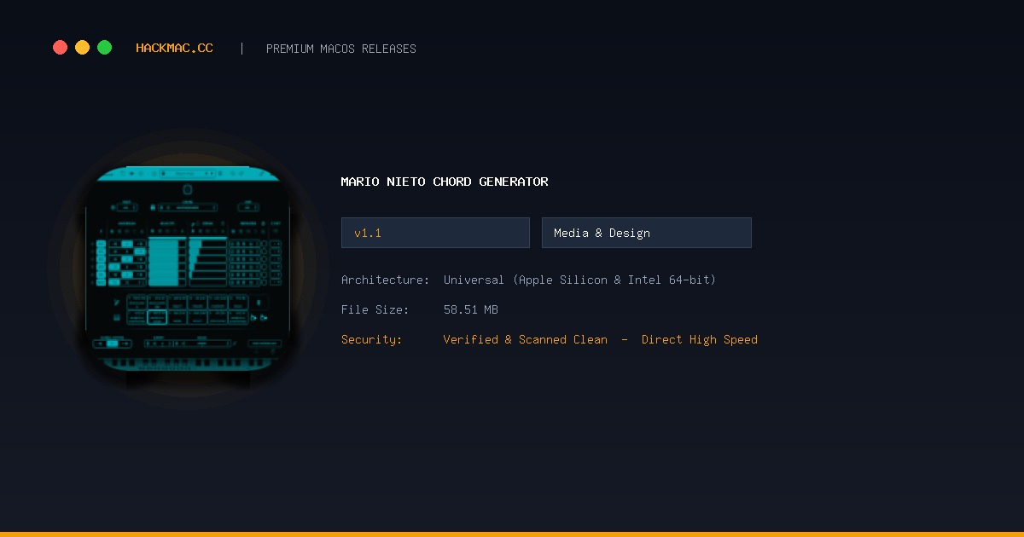Click the Verified & Scanned Clean text
The image size is (1024, 537).
tap(526, 339)
